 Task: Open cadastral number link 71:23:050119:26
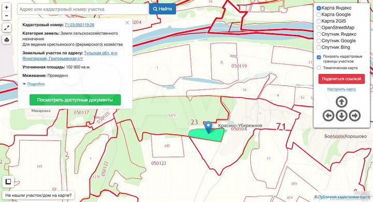coord(79,25)
